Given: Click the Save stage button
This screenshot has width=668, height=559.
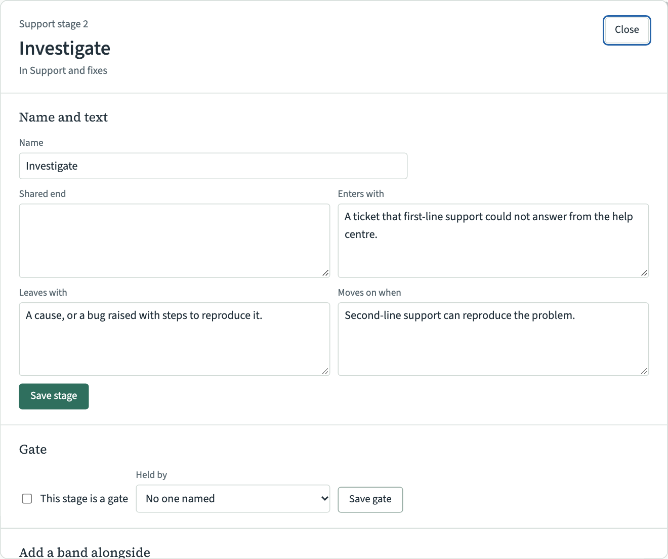Looking at the screenshot, I should click(54, 396).
